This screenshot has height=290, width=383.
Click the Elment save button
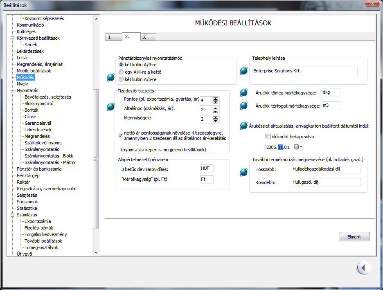354,237
